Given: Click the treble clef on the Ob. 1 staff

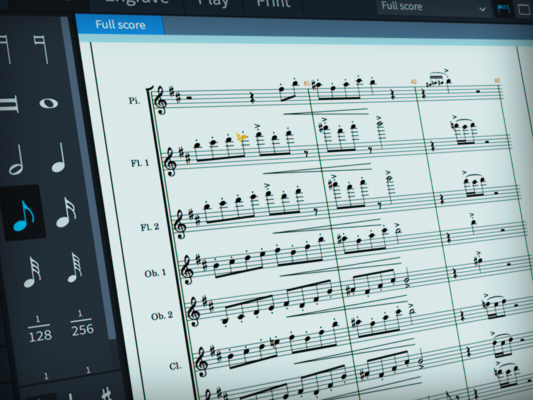Looking at the screenshot, I should point(187,270).
